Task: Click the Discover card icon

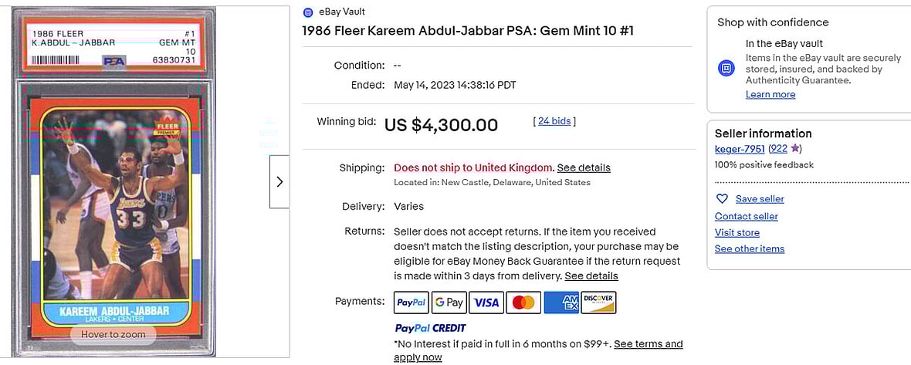Action: coord(598,302)
